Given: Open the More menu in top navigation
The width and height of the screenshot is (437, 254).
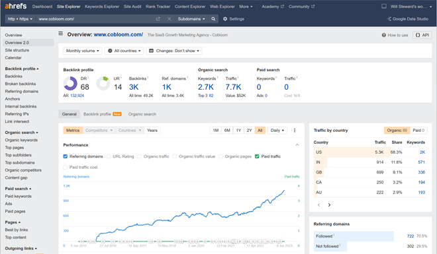Looking at the screenshot, I should click(246, 7).
